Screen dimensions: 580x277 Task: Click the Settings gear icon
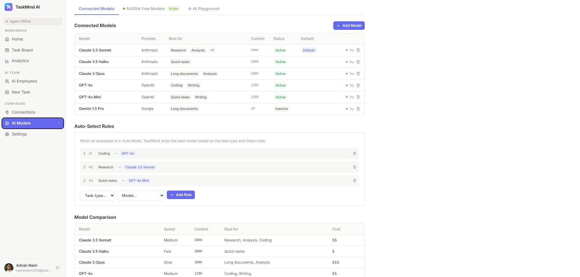[7, 134]
